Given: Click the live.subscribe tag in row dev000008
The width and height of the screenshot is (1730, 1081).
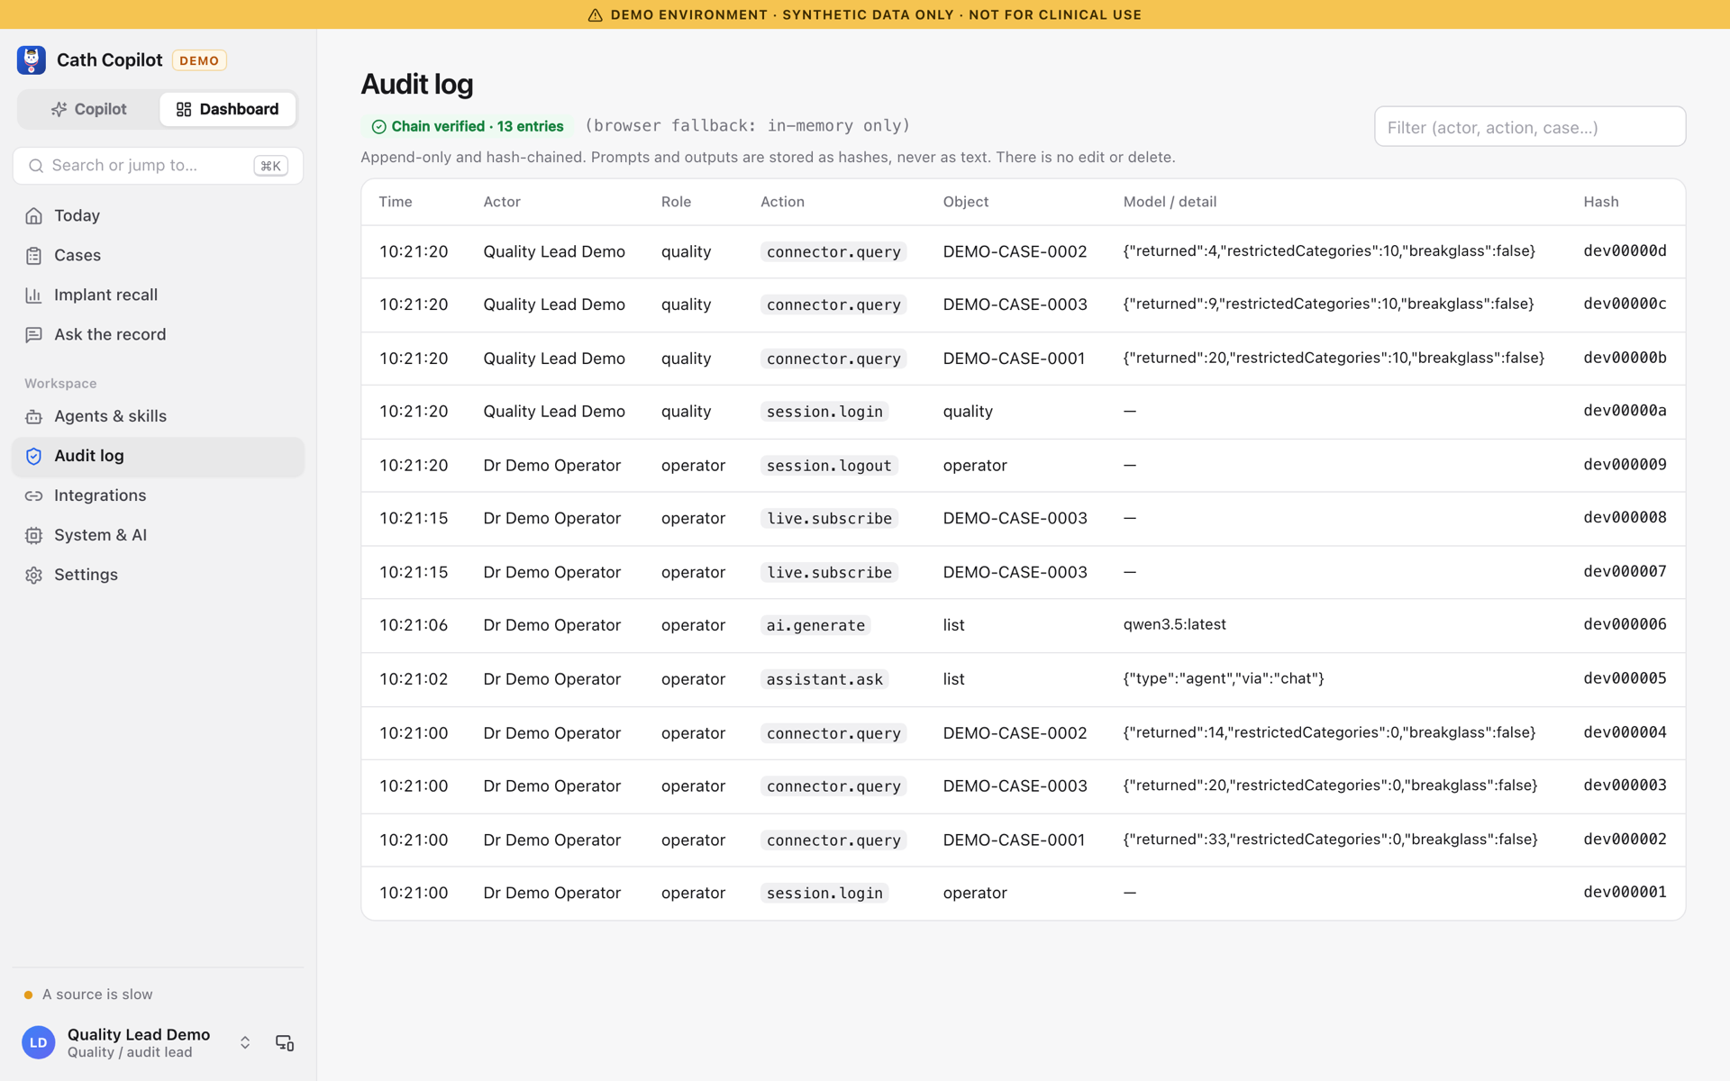Looking at the screenshot, I should (x=829, y=519).
